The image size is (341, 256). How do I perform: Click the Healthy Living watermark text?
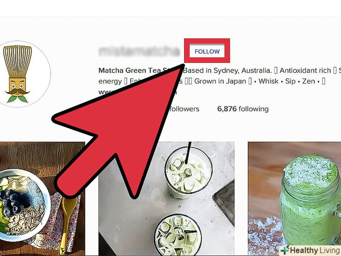tap(315, 250)
